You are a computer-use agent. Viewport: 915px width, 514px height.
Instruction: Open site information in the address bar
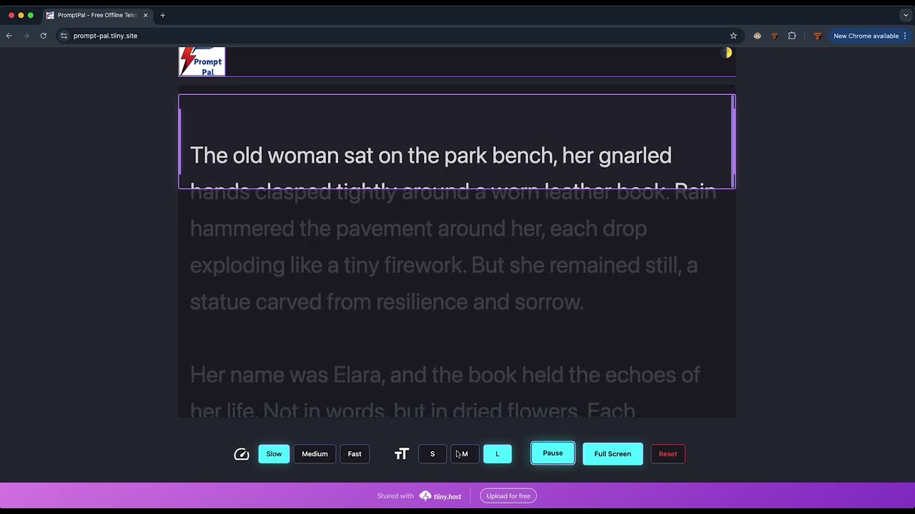click(x=64, y=36)
